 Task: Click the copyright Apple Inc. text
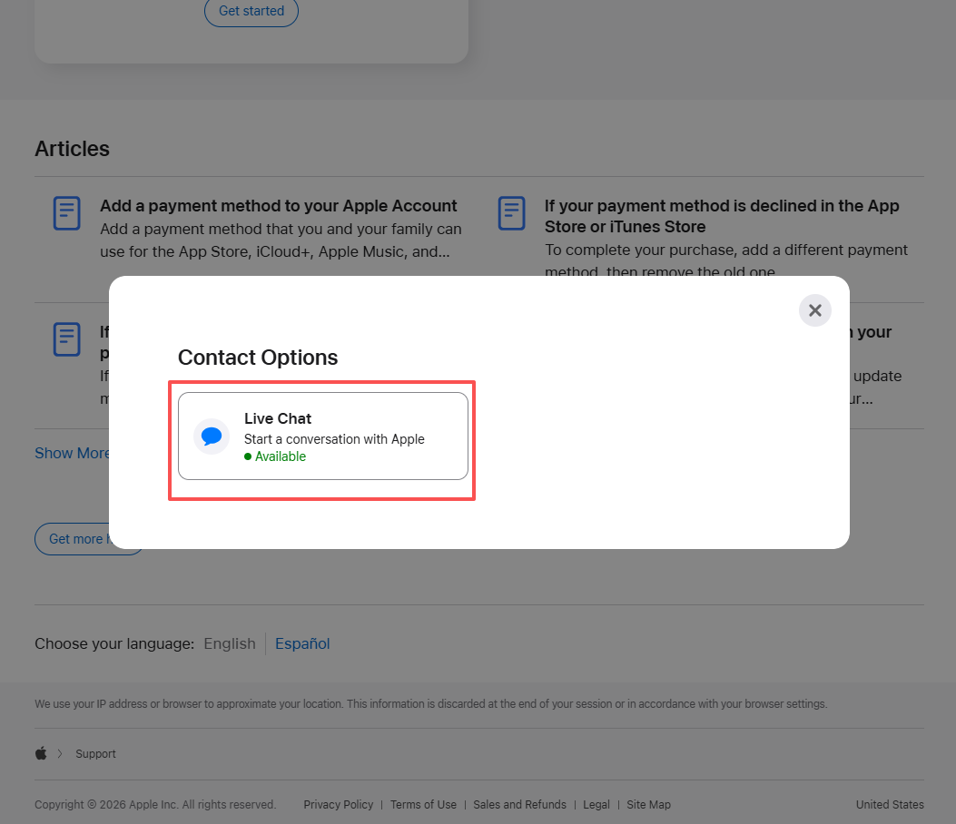pos(155,805)
